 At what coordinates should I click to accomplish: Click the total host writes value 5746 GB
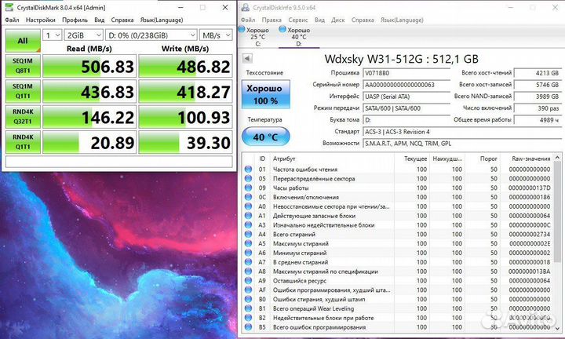click(x=538, y=85)
